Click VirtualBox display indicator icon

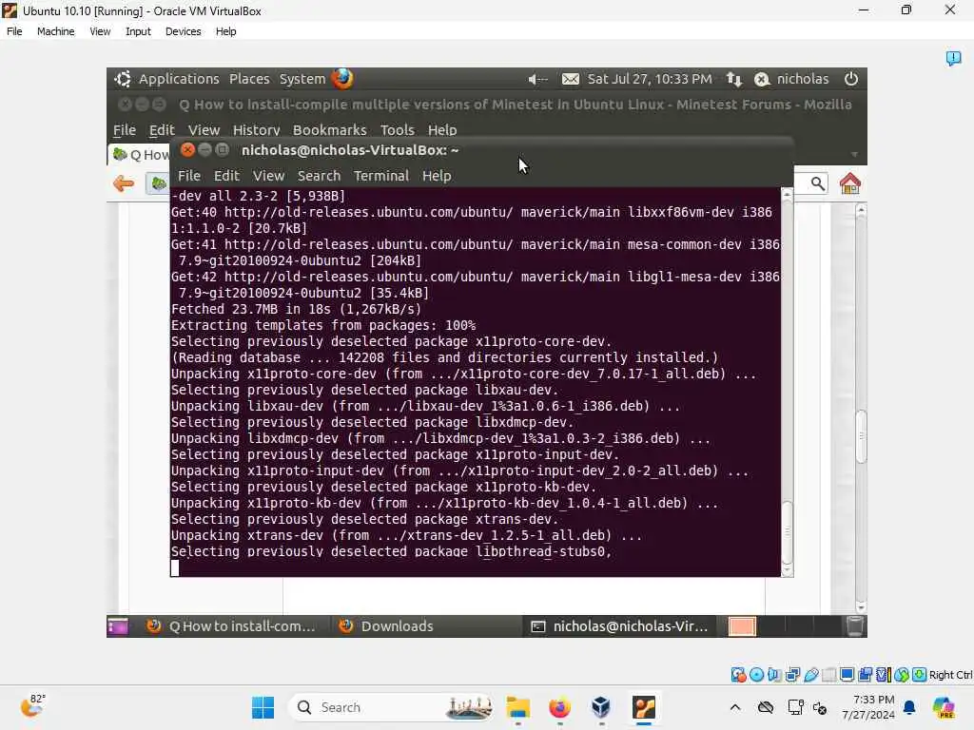click(x=847, y=675)
